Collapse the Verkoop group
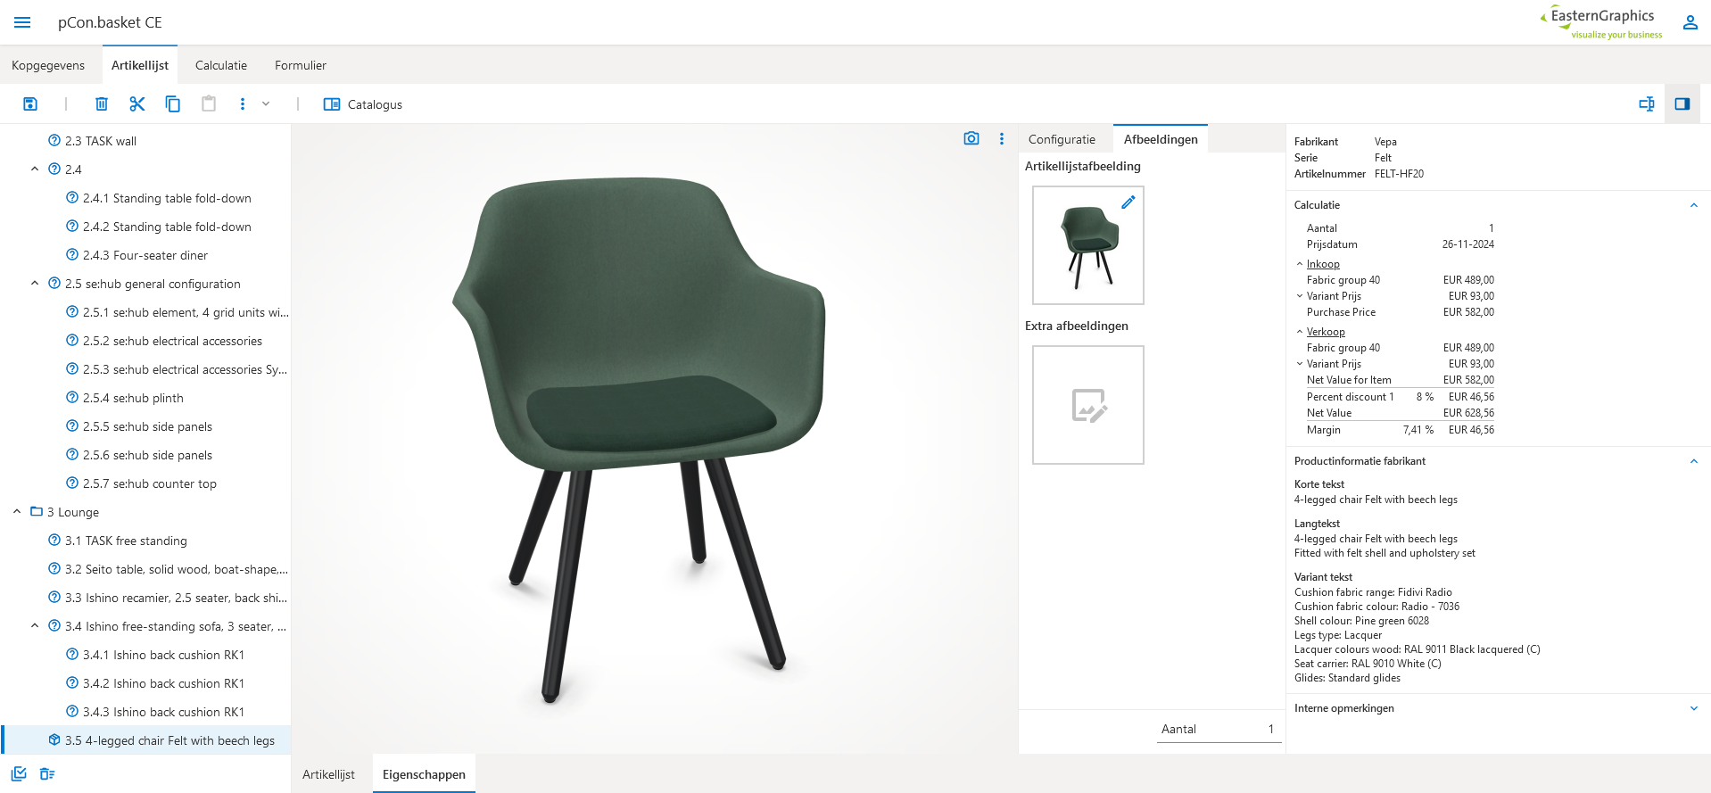This screenshot has width=1711, height=793. [1300, 332]
